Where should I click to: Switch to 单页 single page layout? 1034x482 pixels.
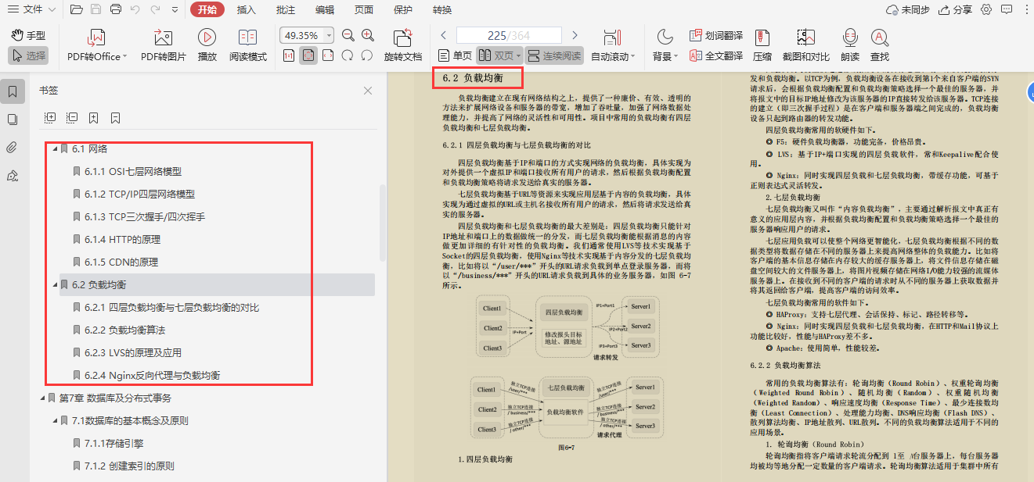pos(455,55)
